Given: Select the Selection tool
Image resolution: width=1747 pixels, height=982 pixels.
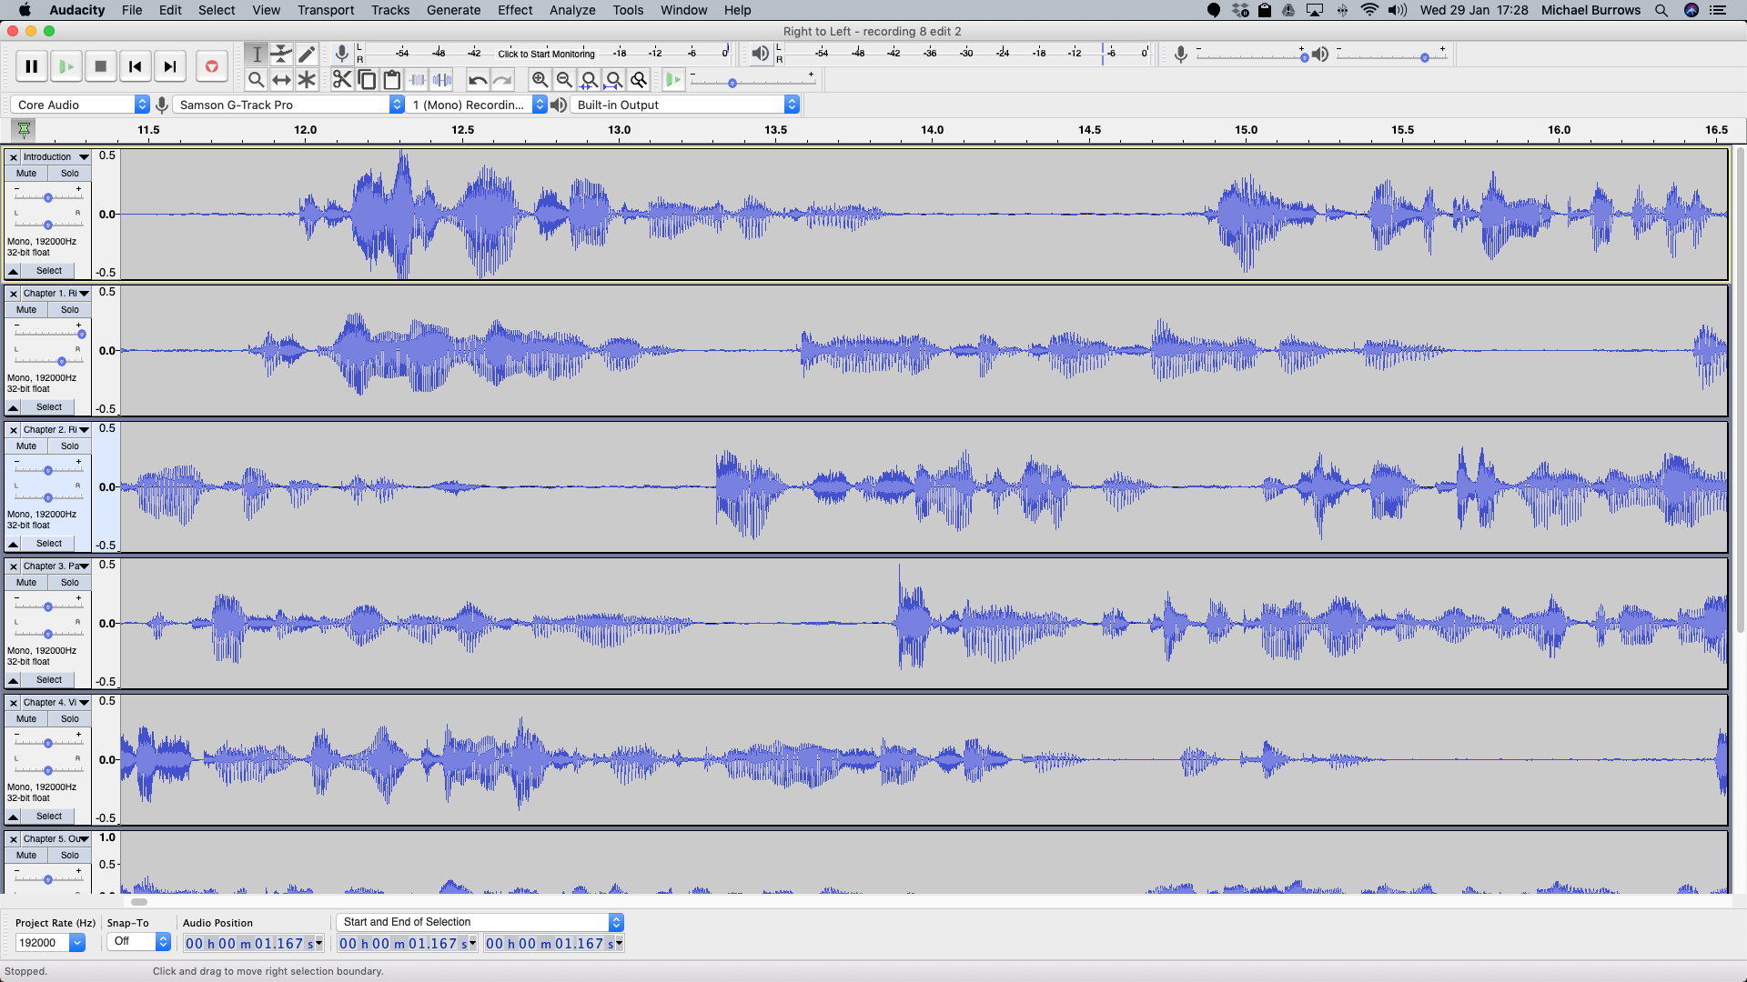Looking at the screenshot, I should (258, 54).
